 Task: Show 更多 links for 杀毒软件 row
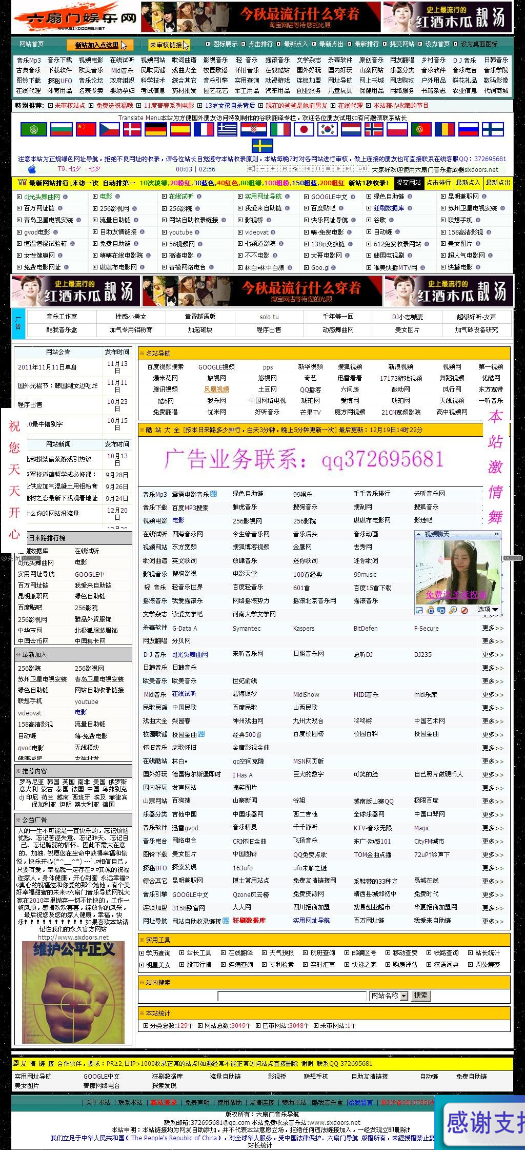click(493, 628)
